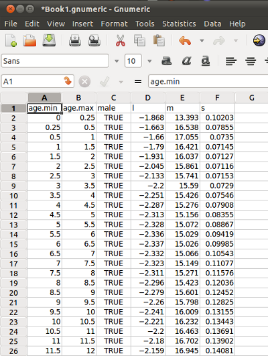Paste clipboard with the paste icon

pyautogui.click(x=159, y=41)
